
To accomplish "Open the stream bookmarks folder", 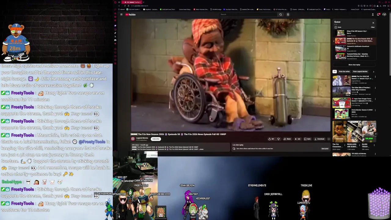I will (122, 9).
